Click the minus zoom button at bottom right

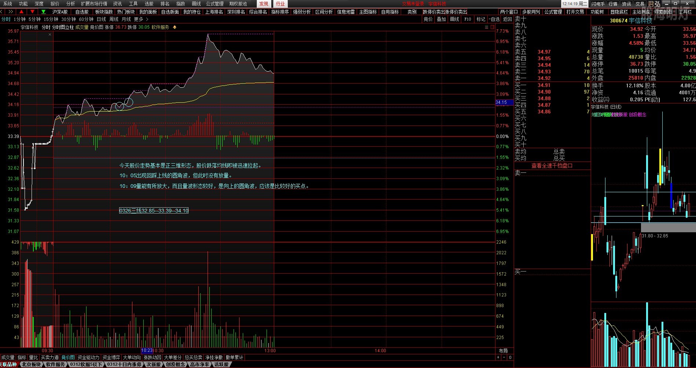[x=504, y=357]
